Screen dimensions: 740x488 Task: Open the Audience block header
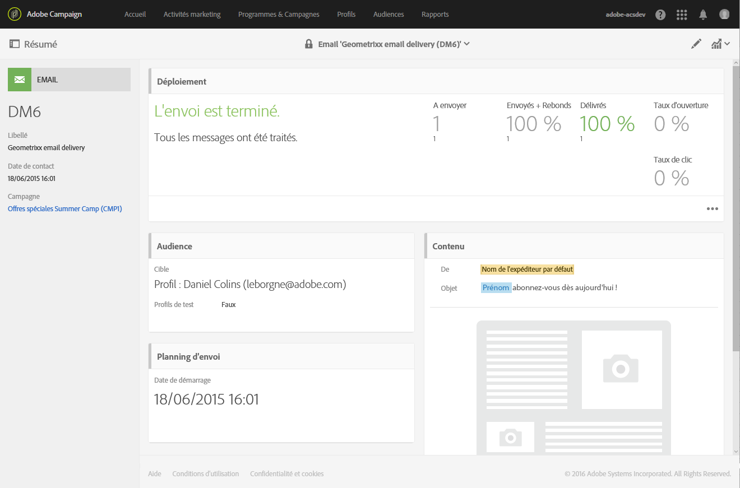281,246
